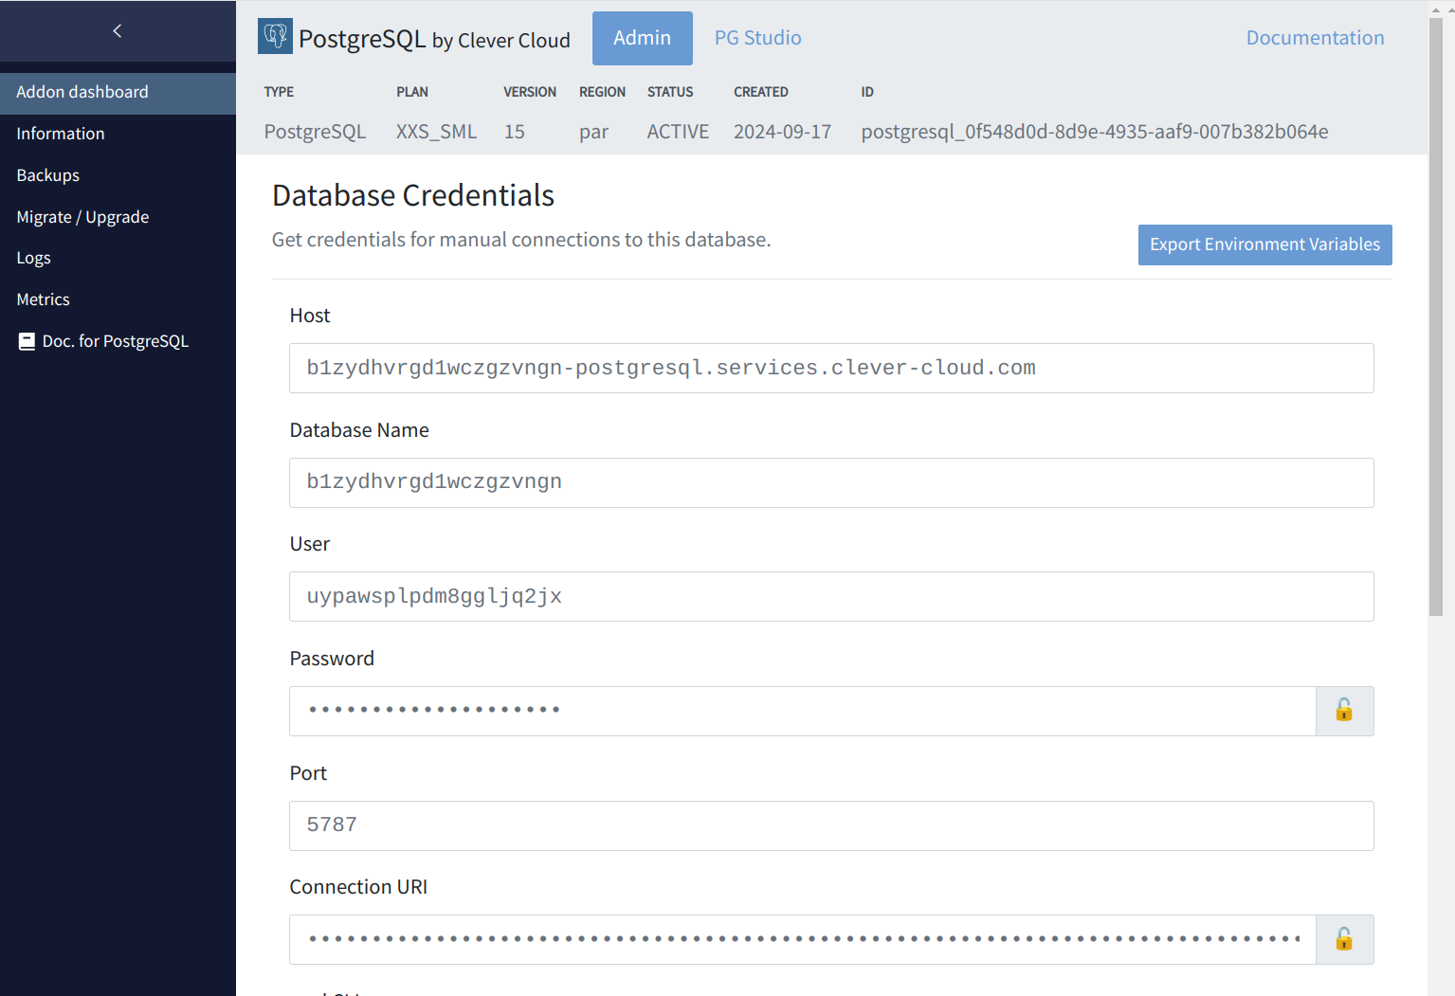
Task: Open the Information section
Action: click(60, 133)
